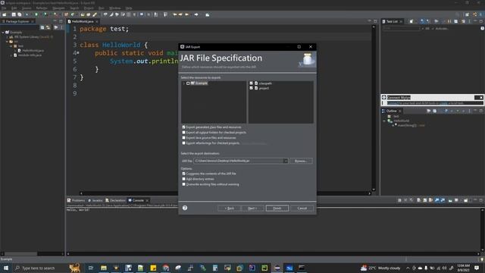Screen dimensions: 485x273
Task: Expand the Example project in the export tree
Action: click(x=184, y=83)
